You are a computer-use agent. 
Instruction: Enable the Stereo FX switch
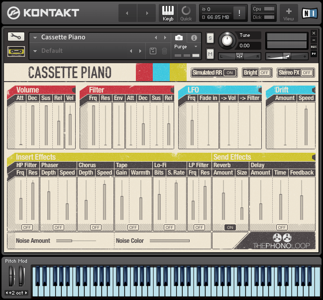pos(307,73)
